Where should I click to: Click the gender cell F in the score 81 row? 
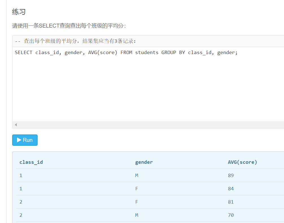click(x=136, y=202)
